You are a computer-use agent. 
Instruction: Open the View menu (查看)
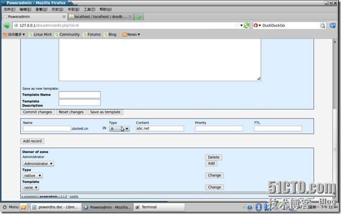(41, 9)
